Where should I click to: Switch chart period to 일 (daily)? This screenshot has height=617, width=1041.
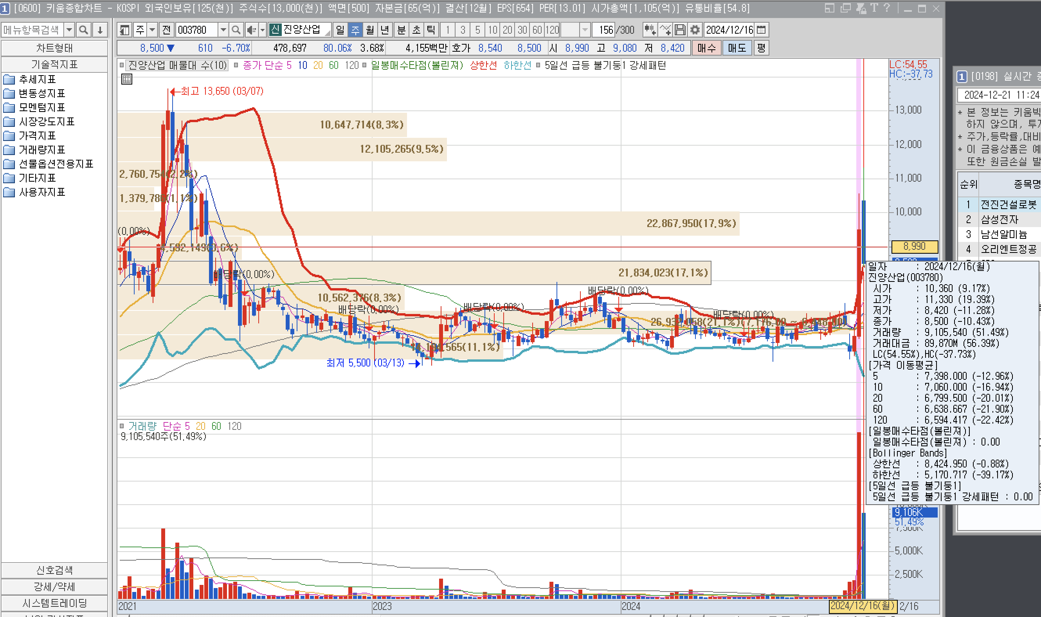[340, 30]
